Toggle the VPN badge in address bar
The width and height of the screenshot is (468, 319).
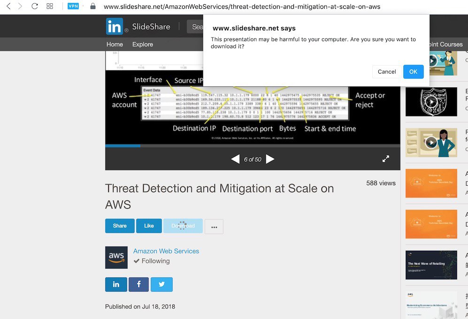[x=73, y=6]
